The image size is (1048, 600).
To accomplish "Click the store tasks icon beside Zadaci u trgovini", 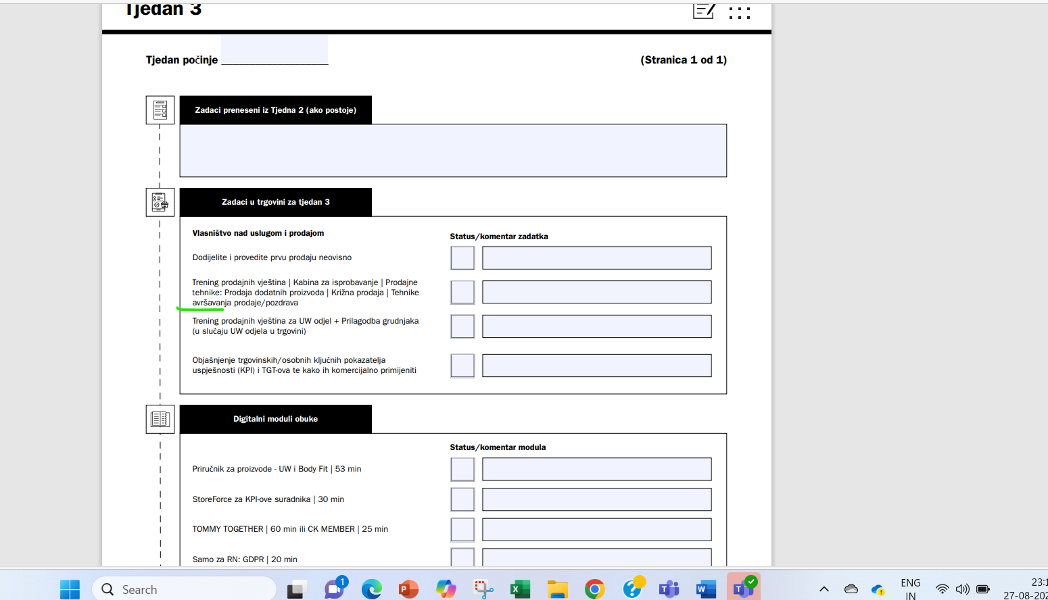I will tap(160, 202).
